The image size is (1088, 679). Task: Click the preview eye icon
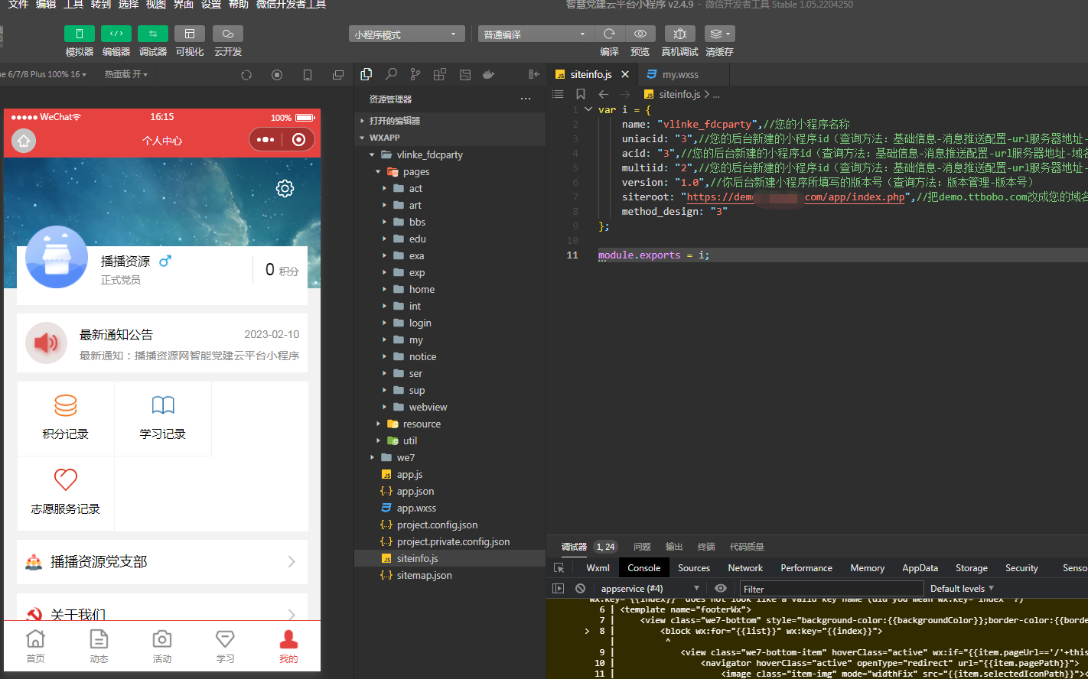pyautogui.click(x=640, y=34)
